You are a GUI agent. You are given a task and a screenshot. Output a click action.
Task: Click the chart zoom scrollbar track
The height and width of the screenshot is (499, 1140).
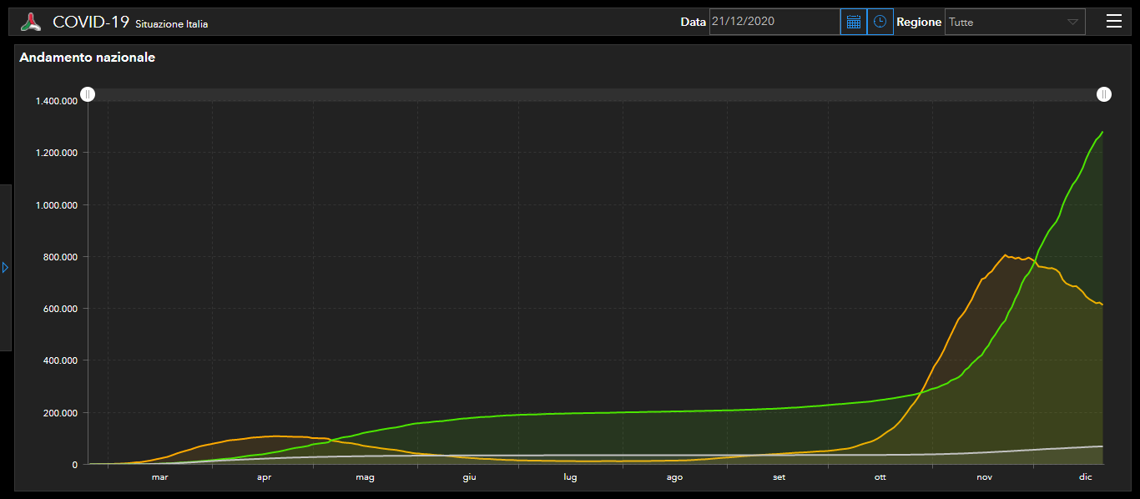click(595, 94)
